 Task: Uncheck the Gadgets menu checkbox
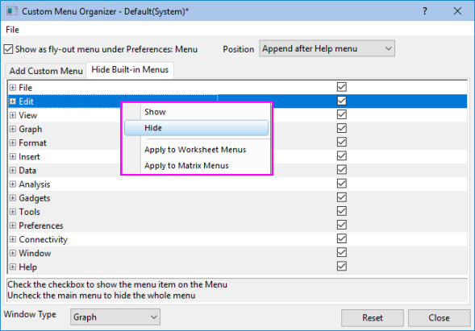point(342,197)
